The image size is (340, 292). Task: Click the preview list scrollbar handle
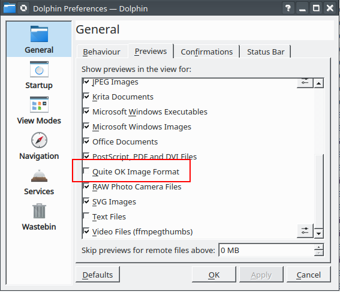[x=319, y=191]
